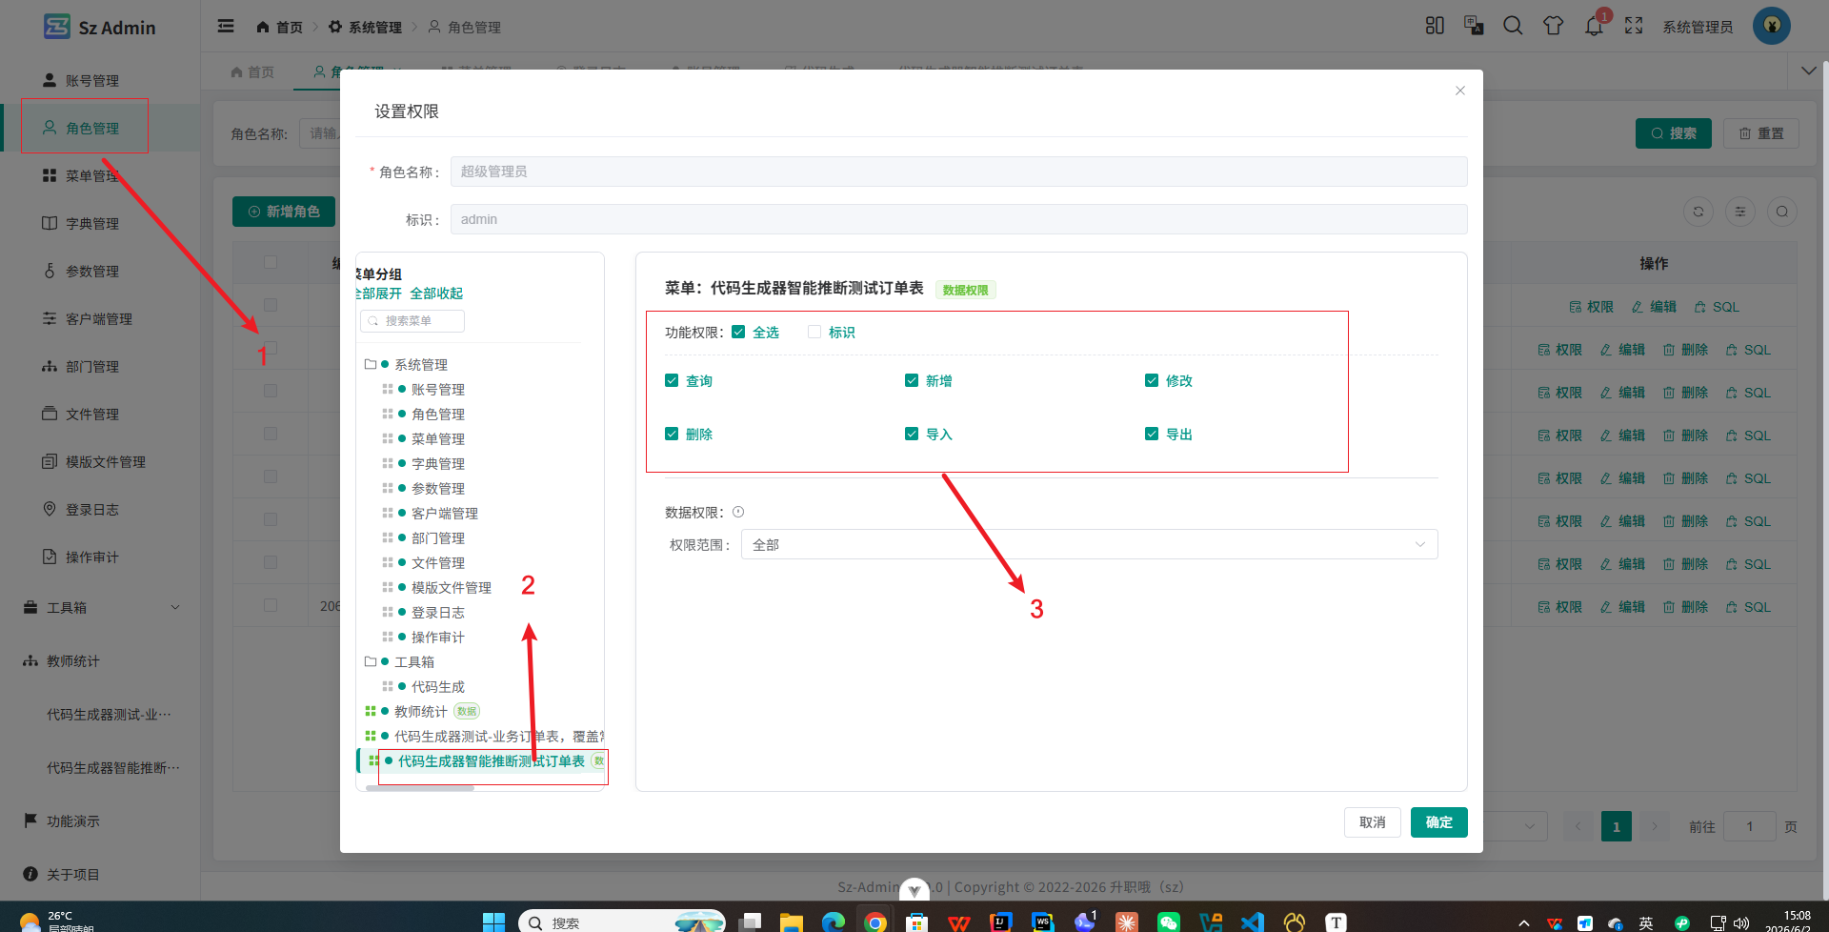Uncheck the 修改 permission
Image resolution: width=1829 pixels, height=932 pixels.
point(1152,380)
